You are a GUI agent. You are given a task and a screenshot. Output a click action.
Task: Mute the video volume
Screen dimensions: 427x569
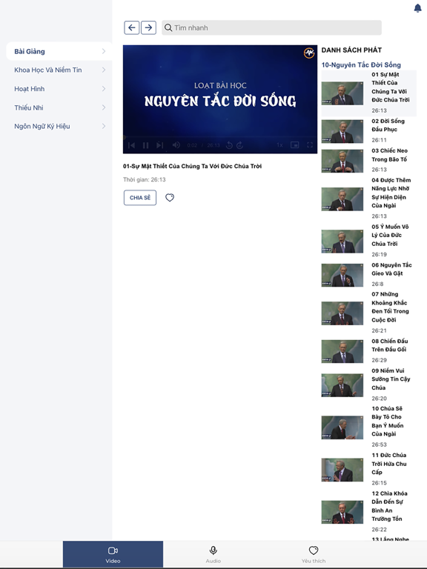(x=176, y=145)
